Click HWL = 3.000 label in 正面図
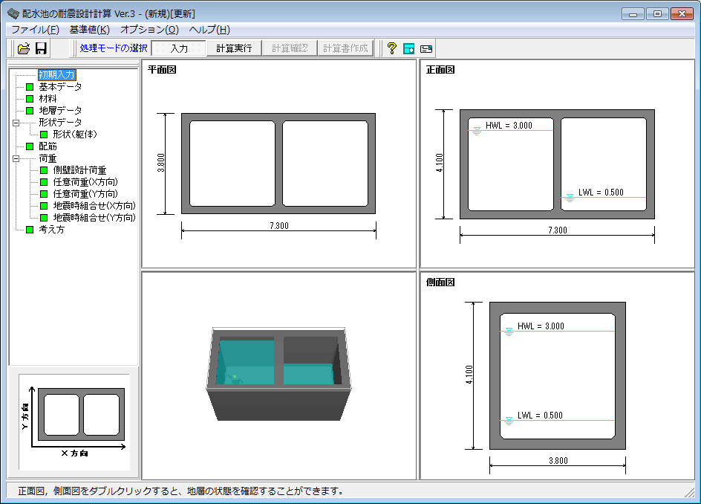701x504 pixels. 509,126
